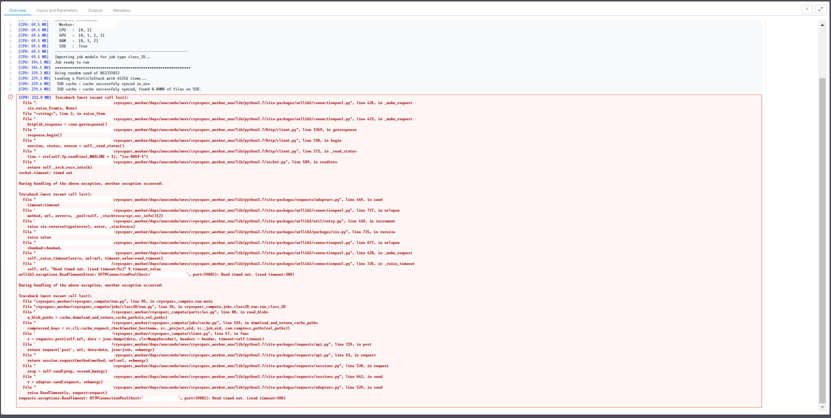Expand the 'Worker:' log line chevron
The height and width of the screenshot is (418, 831).
10,25
